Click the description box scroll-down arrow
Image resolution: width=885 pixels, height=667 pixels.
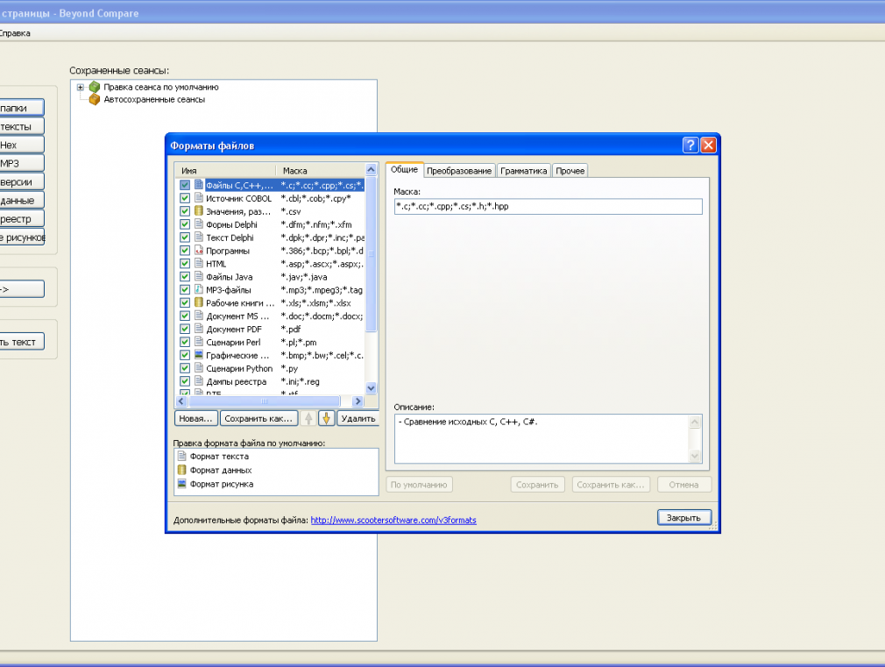tap(695, 456)
